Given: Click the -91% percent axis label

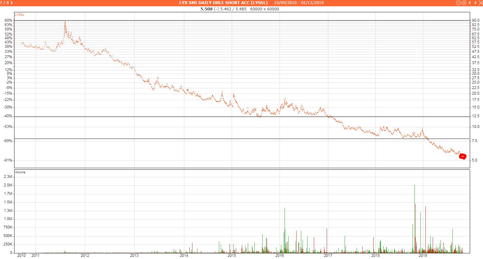Looking at the screenshot, I should point(8,160).
